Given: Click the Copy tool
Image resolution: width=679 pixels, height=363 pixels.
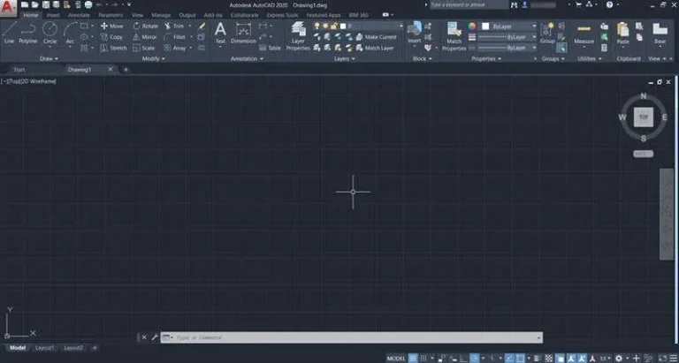Looking at the screenshot, I should pyautogui.click(x=111, y=37).
